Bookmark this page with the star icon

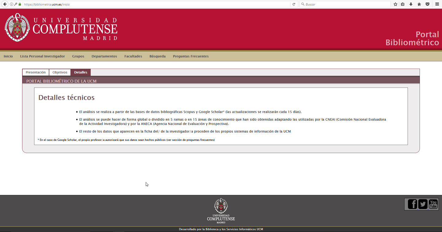click(396, 4)
